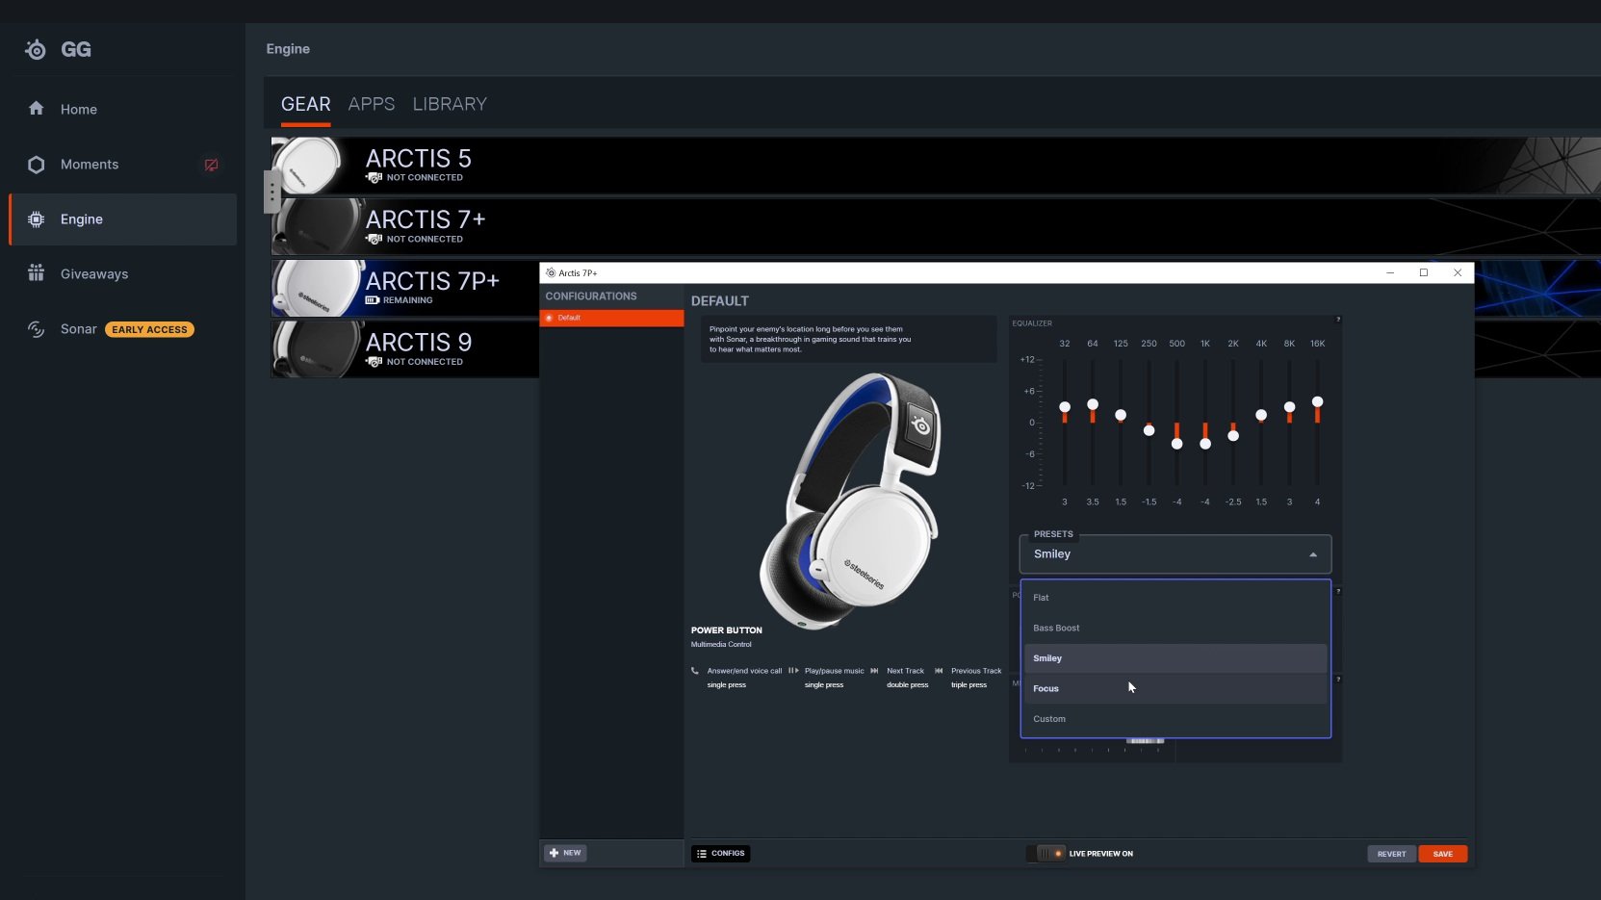Screen dimensions: 1601x900
Task: Close the Arctis 7P+ window
Action: pyautogui.click(x=1458, y=273)
